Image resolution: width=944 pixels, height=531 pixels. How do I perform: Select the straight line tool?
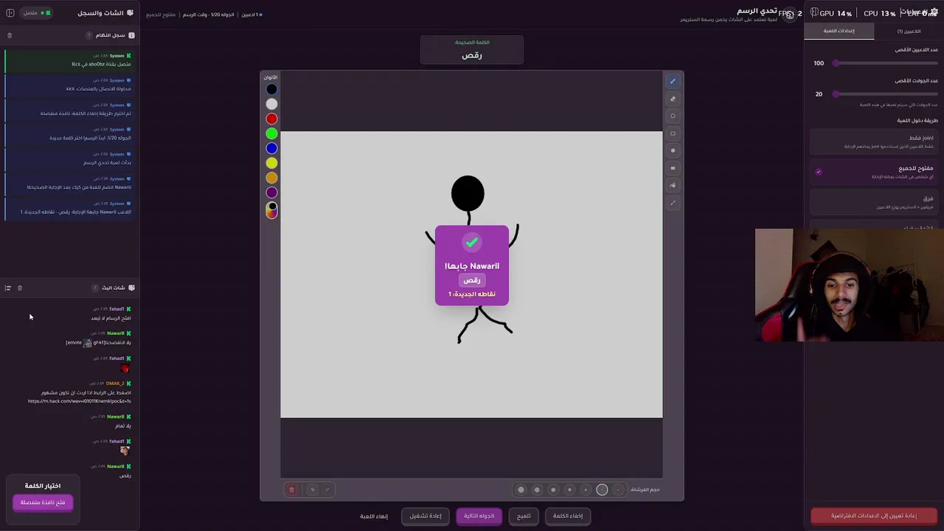coord(673,203)
